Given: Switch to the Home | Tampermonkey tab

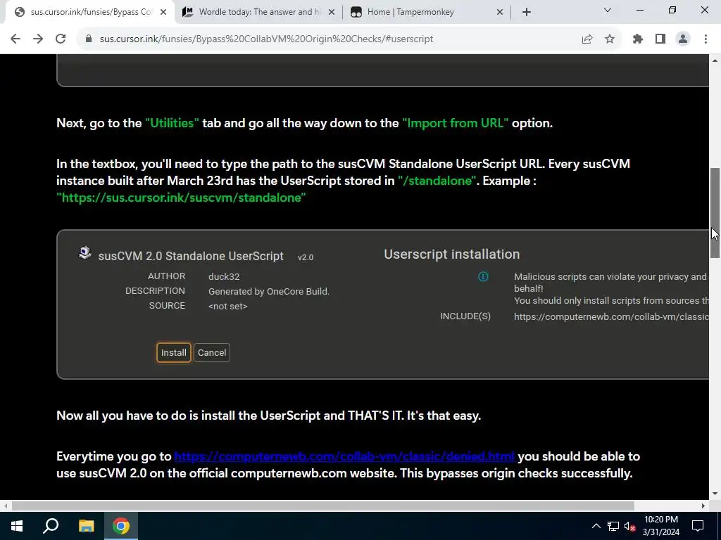Looking at the screenshot, I should (427, 12).
